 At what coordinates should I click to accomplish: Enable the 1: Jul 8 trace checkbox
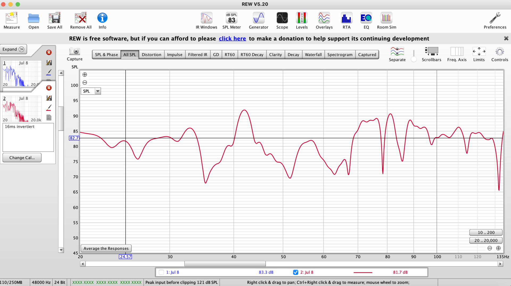pyautogui.click(x=161, y=272)
